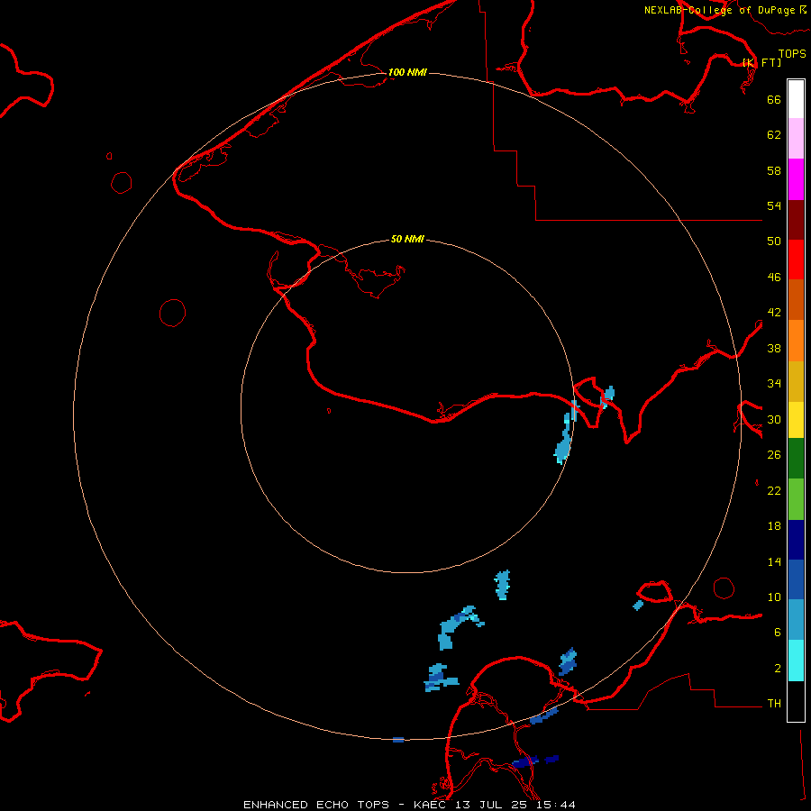Select the light pink legend color segment
This screenshot has height=811, width=811.
coord(796,138)
